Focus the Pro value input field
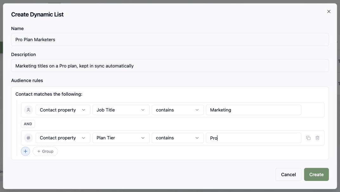Screen dimensions: 340x192 (x=253, y=138)
